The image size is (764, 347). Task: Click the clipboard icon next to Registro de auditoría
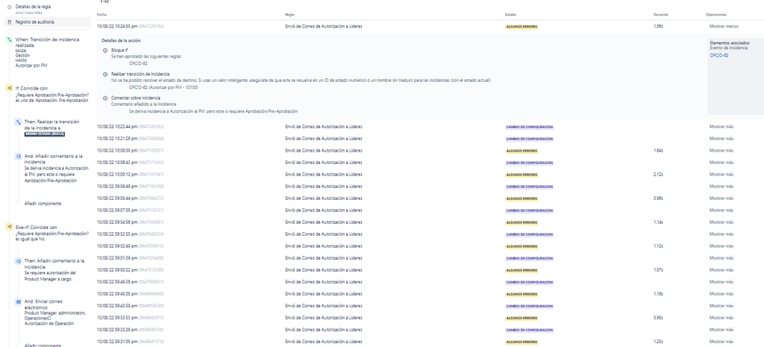tap(10, 22)
